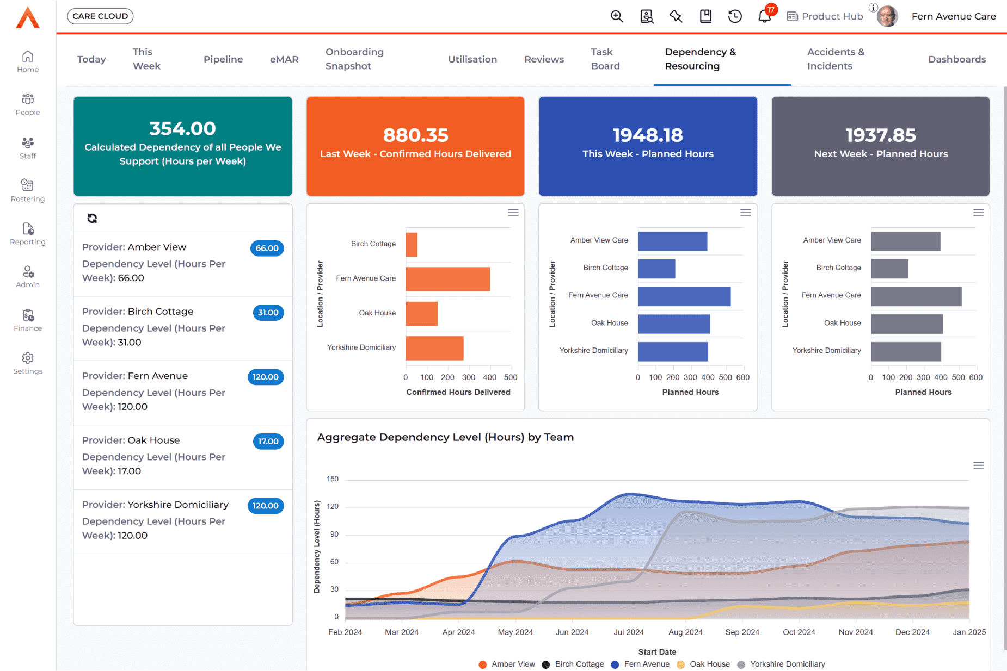1007x671 pixels.
Task: Refresh the provider dependency list
Action: coord(92,218)
